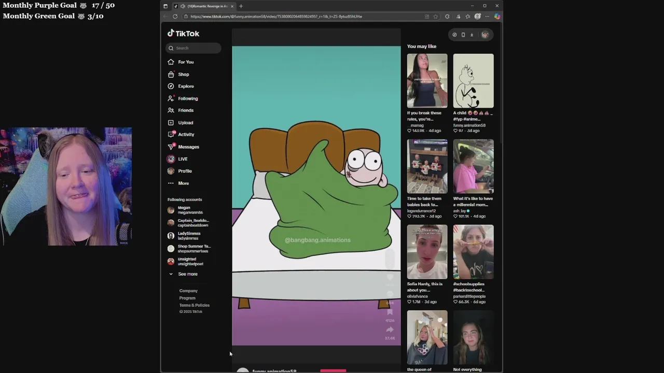The image size is (664, 373).
Task: Click the TikTok logo
Action: (183, 33)
